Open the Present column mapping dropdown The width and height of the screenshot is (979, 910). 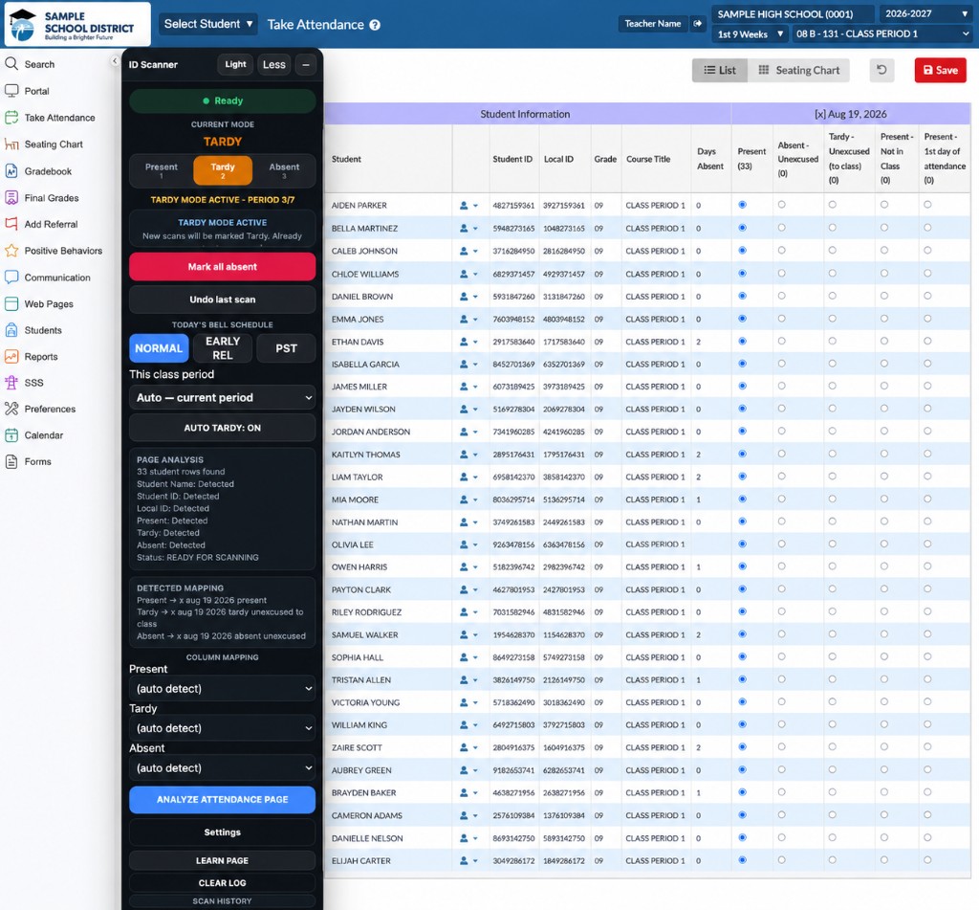[x=222, y=688]
